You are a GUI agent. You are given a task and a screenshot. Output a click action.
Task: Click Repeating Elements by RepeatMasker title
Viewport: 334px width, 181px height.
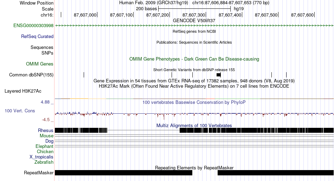(194, 168)
